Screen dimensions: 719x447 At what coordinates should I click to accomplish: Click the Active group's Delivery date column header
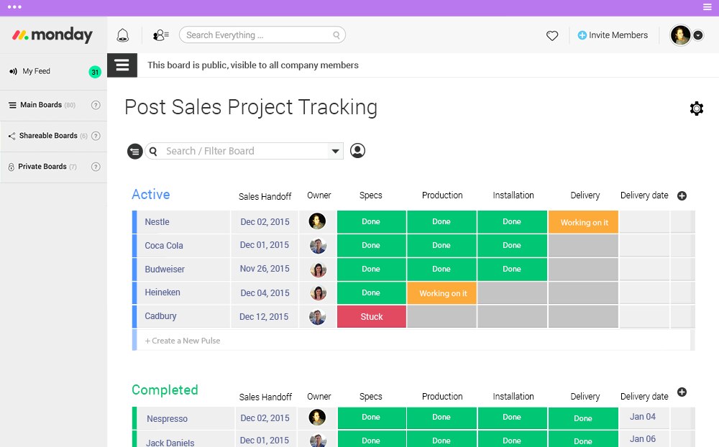644,195
